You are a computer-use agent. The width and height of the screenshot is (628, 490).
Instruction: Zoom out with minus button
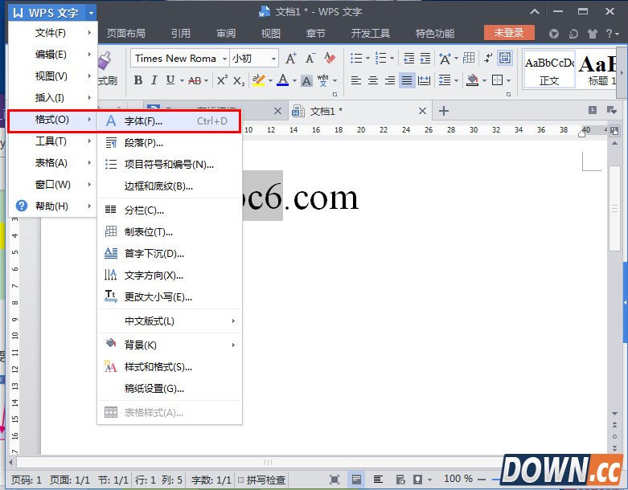(482, 479)
